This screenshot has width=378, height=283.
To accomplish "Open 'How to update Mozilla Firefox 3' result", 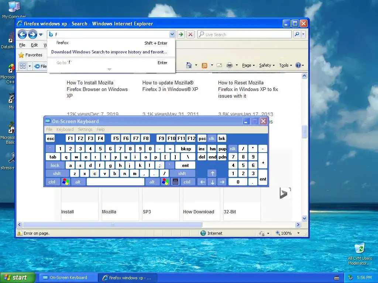I will pos(170,86).
